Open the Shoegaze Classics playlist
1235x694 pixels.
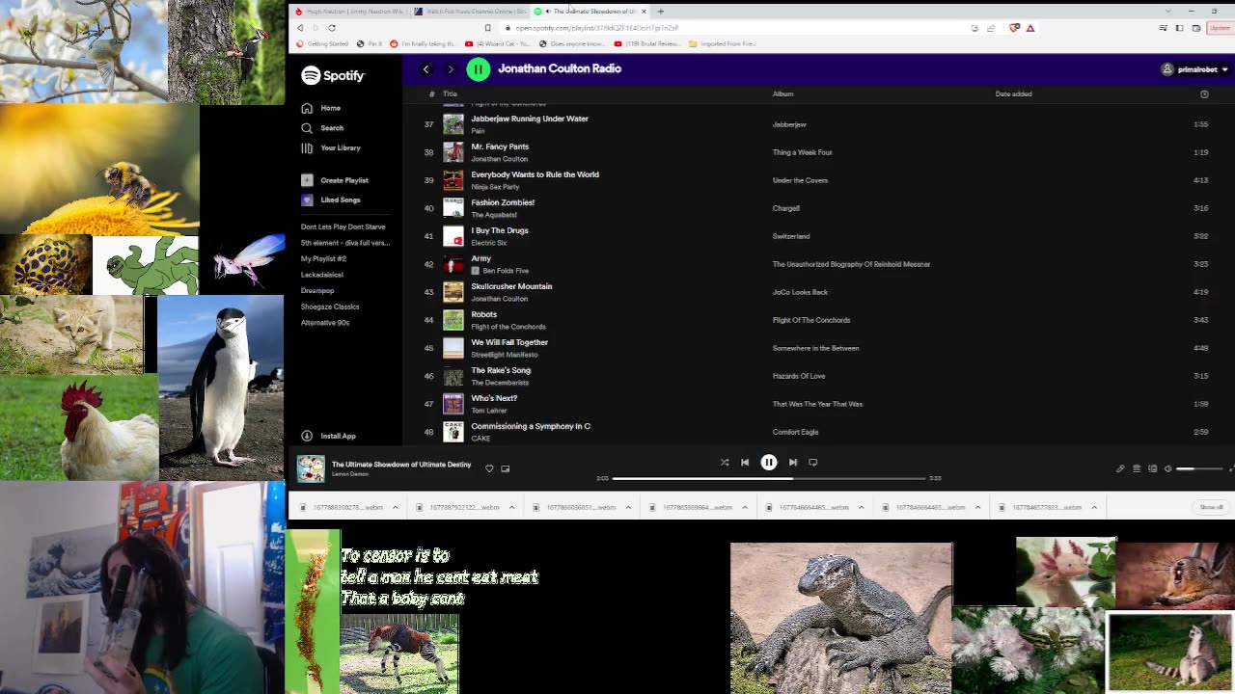tap(330, 307)
